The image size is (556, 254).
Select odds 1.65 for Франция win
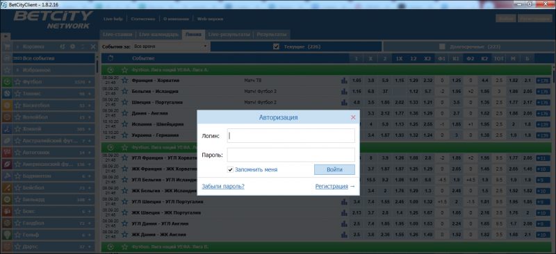tap(357, 81)
